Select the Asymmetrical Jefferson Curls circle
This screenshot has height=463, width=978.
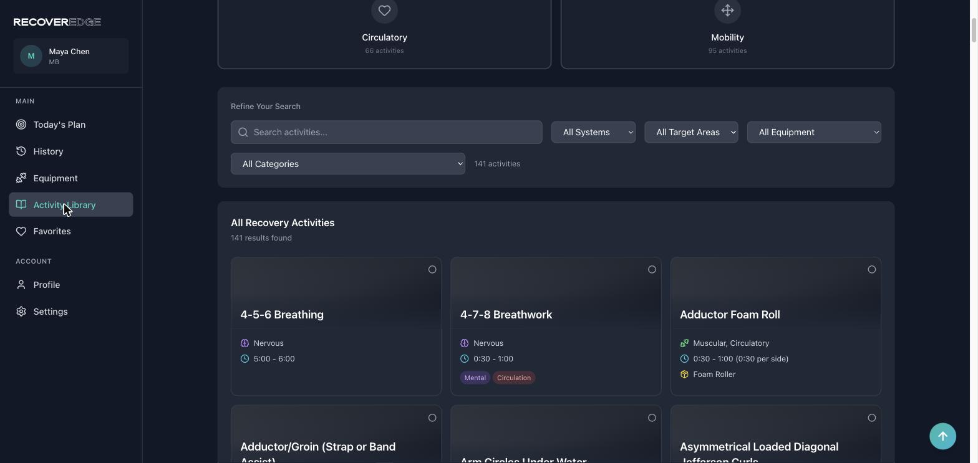pos(872,418)
